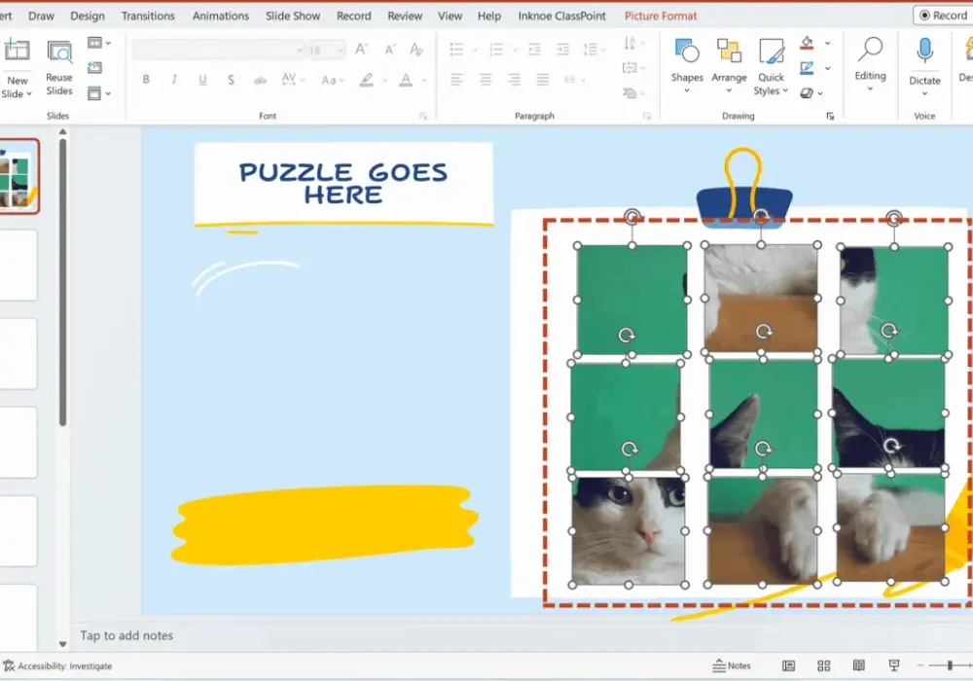
Task: Open Reuse Slides
Action: pyautogui.click(x=59, y=68)
